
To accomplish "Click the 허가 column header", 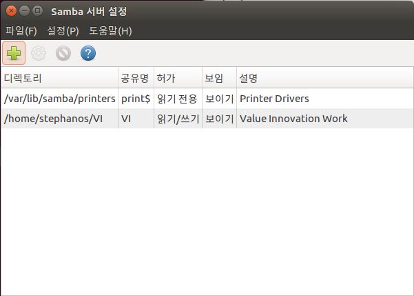I will pos(166,77).
